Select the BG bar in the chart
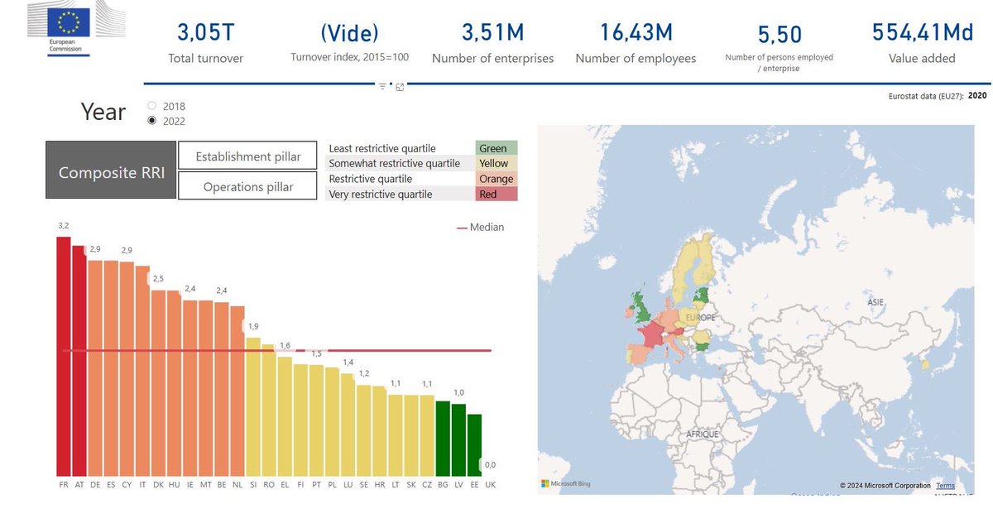This screenshot has height=509, width=993. (x=443, y=439)
